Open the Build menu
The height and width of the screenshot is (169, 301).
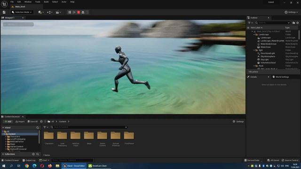coord(46,2)
